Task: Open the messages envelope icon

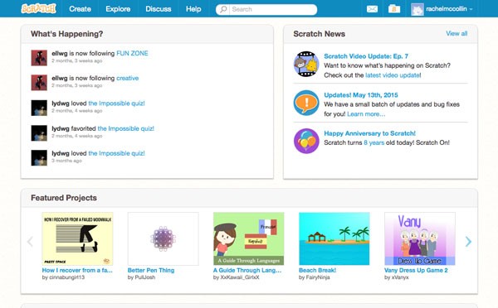Action: pyautogui.click(x=372, y=9)
